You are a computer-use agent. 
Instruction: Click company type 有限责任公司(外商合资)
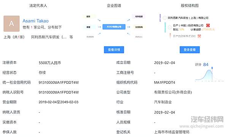(x=173, y=92)
